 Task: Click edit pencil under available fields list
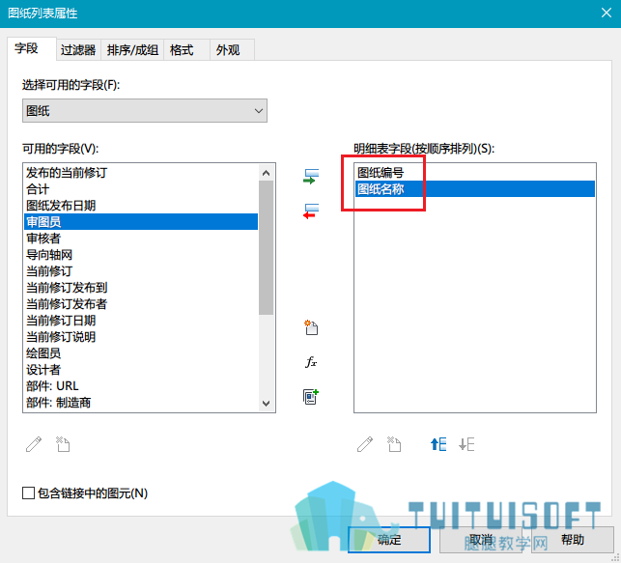(34, 444)
